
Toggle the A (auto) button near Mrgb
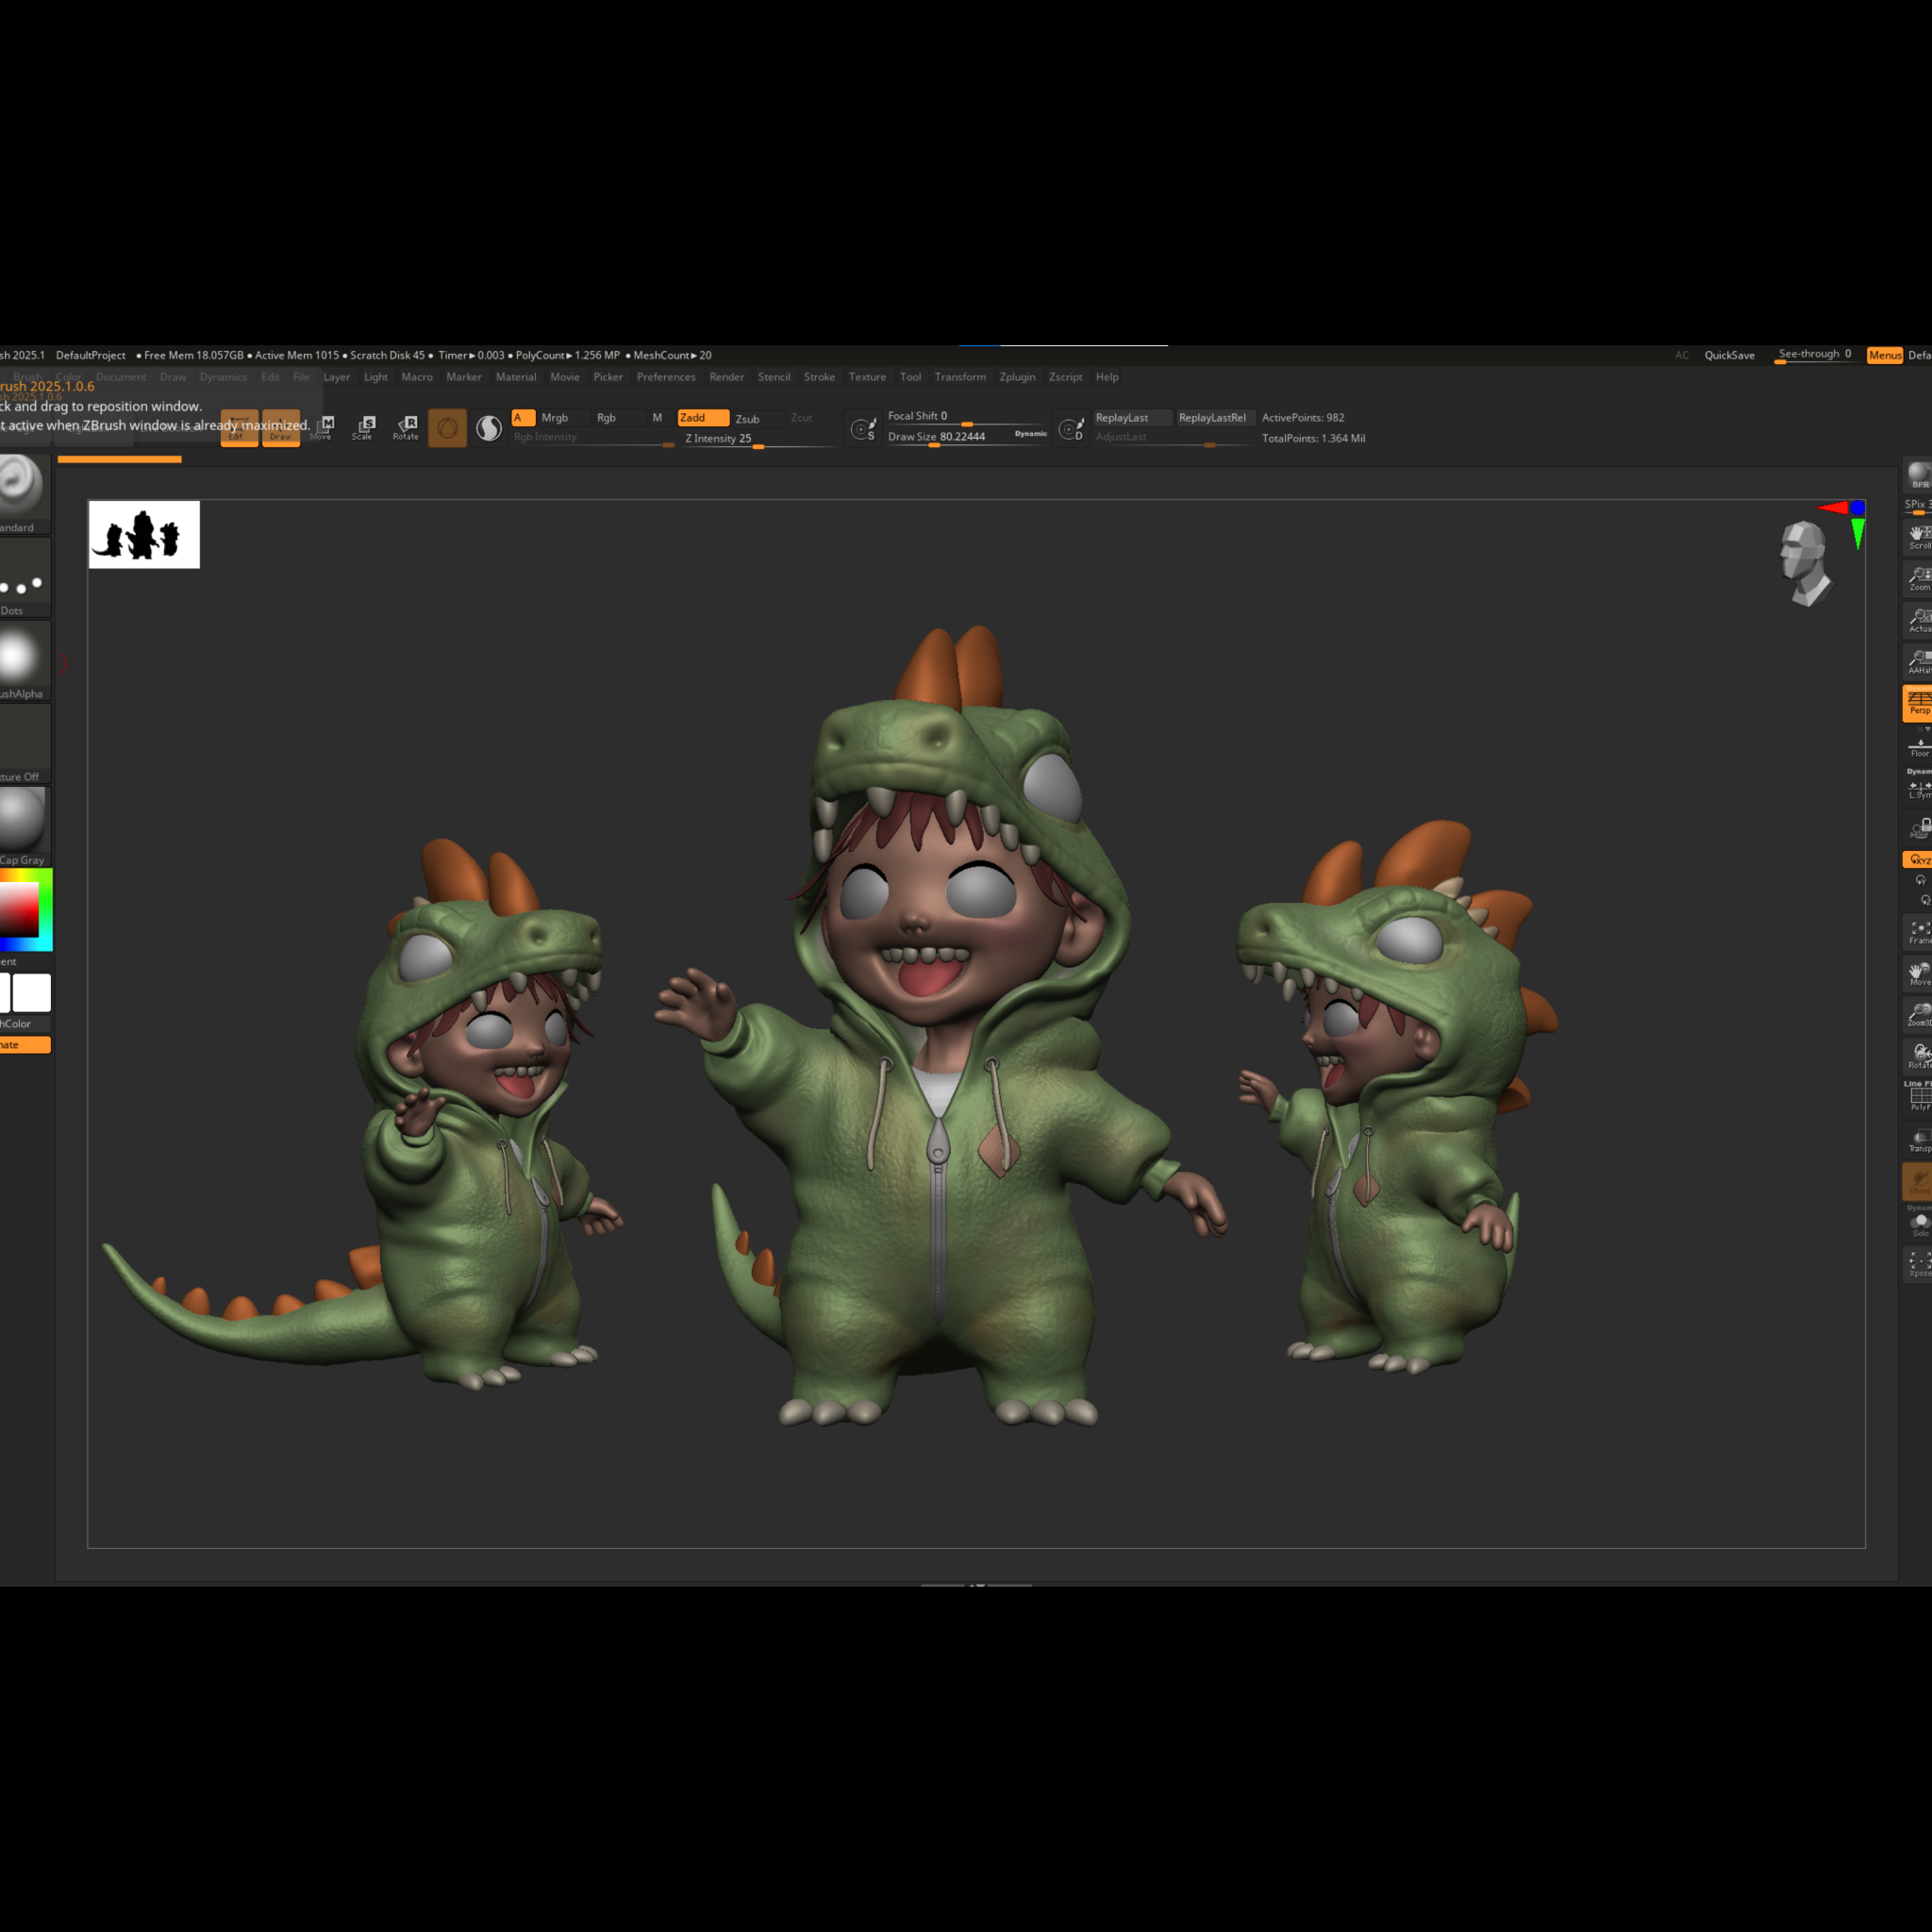[523, 418]
